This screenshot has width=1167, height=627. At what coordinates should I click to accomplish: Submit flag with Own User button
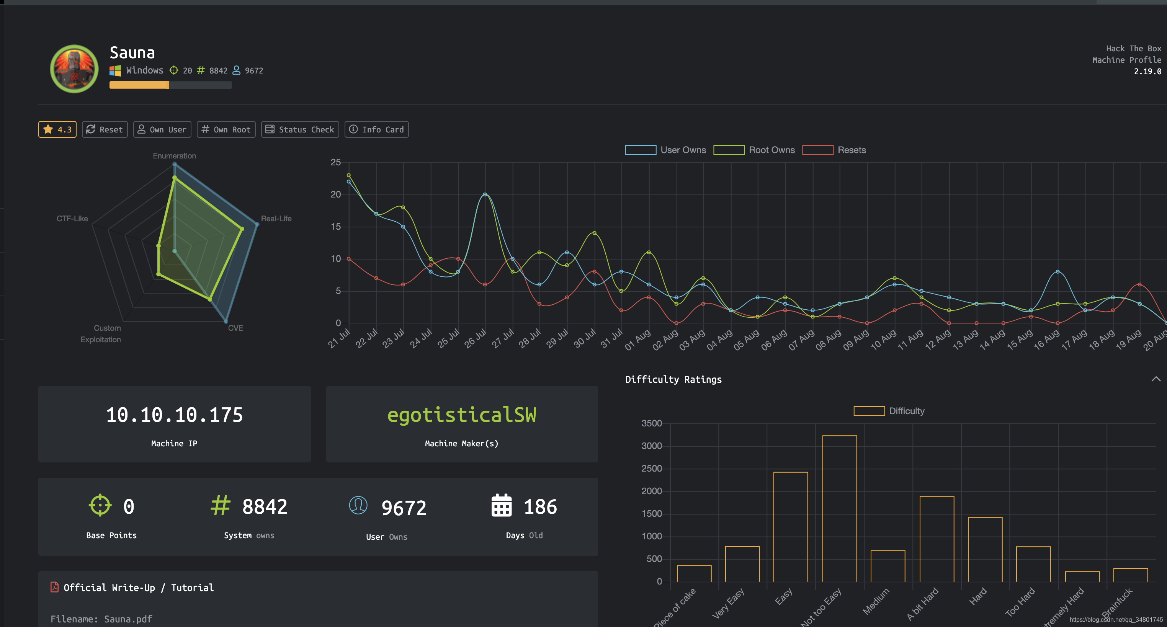point(162,129)
